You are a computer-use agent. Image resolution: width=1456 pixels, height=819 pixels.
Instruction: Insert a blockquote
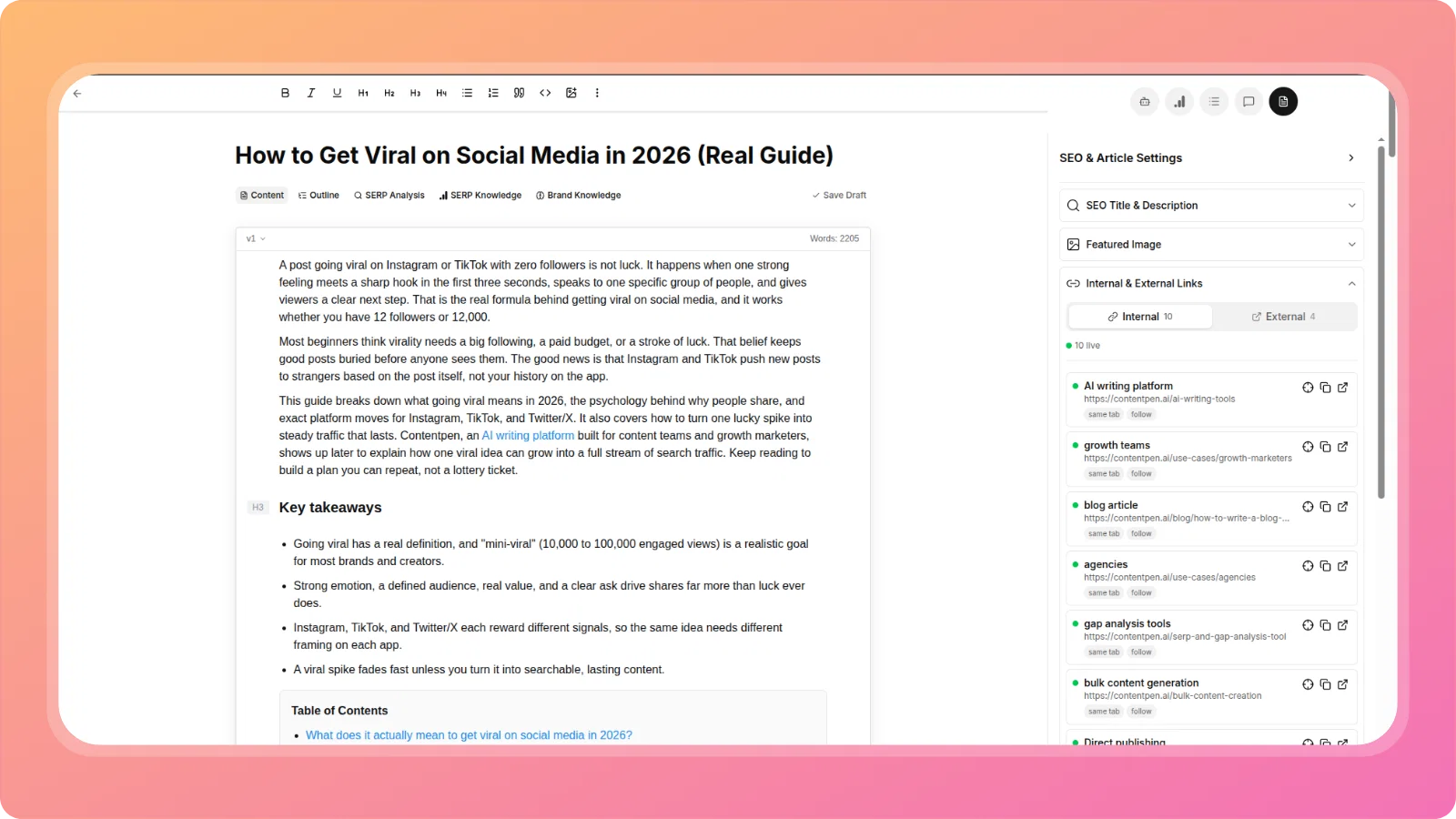[519, 93]
